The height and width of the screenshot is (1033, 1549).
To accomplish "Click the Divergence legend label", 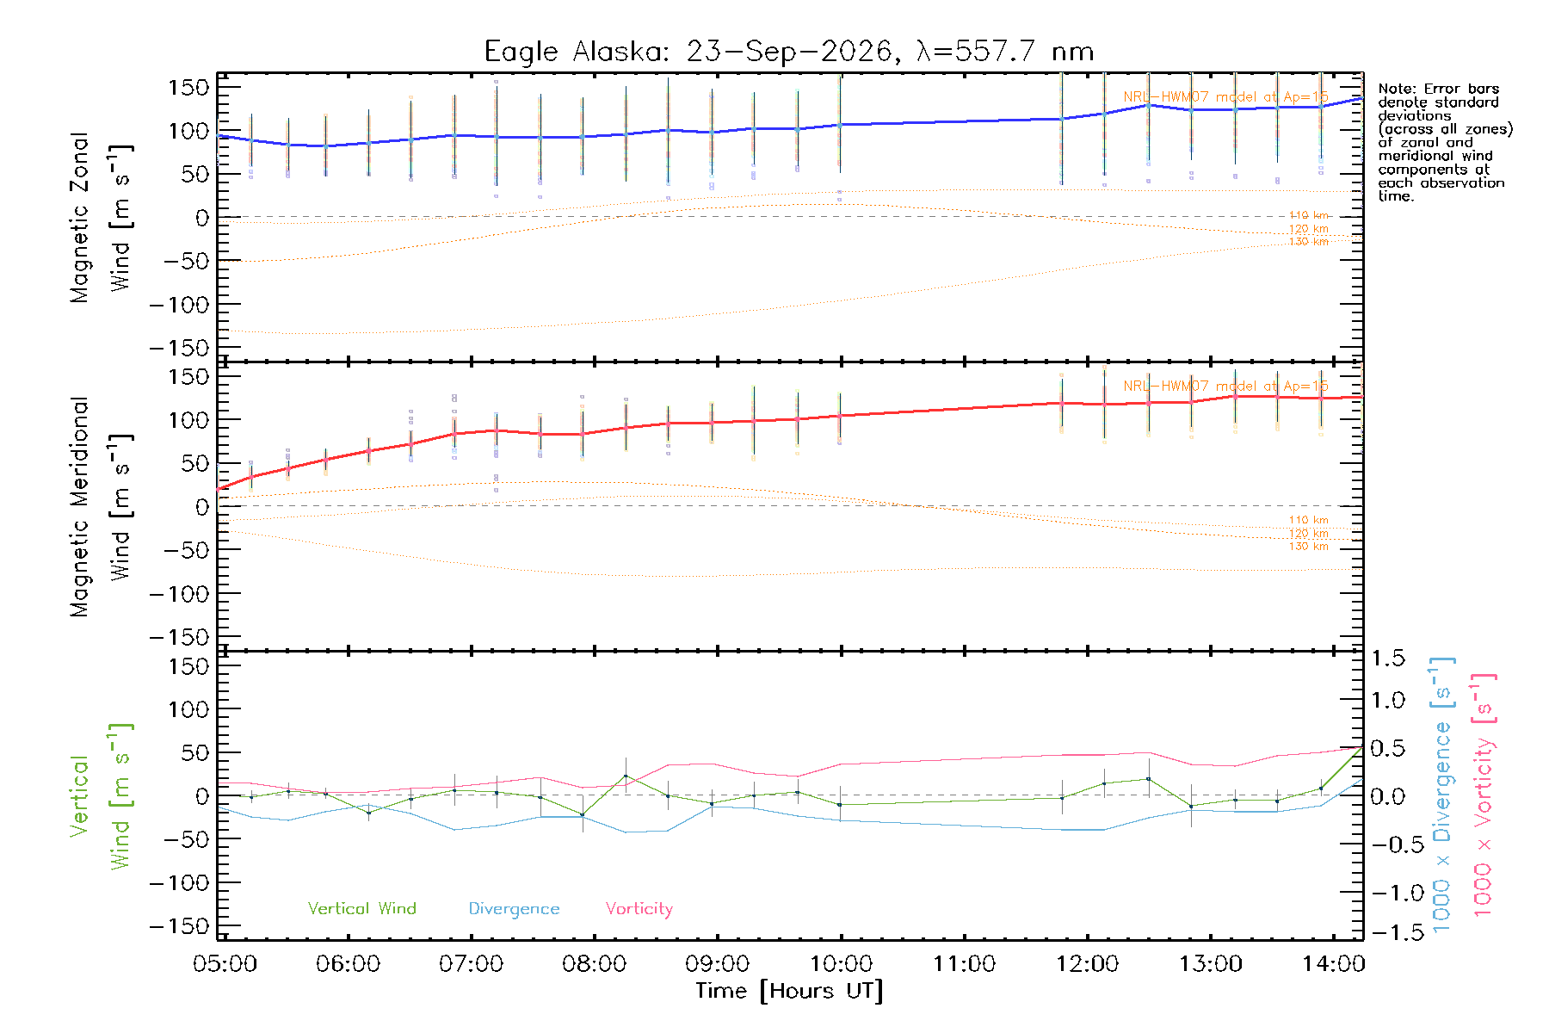I will 514,908.
